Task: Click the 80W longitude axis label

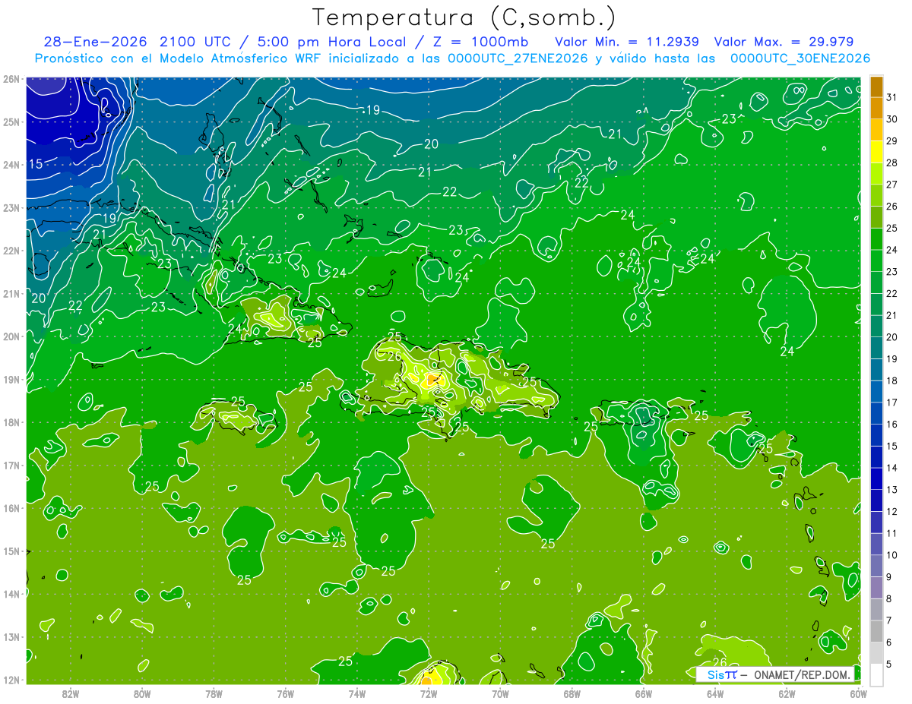Action: (x=142, y=693)
